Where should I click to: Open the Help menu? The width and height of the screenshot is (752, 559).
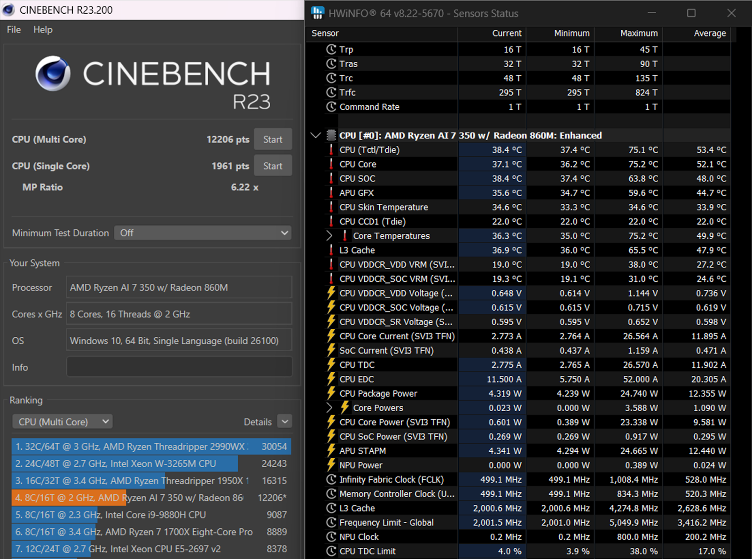(43, 30)
